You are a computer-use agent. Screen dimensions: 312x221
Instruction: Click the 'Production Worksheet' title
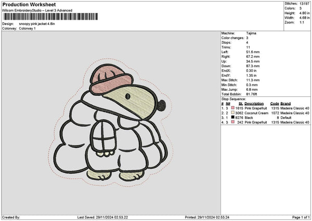29,4
